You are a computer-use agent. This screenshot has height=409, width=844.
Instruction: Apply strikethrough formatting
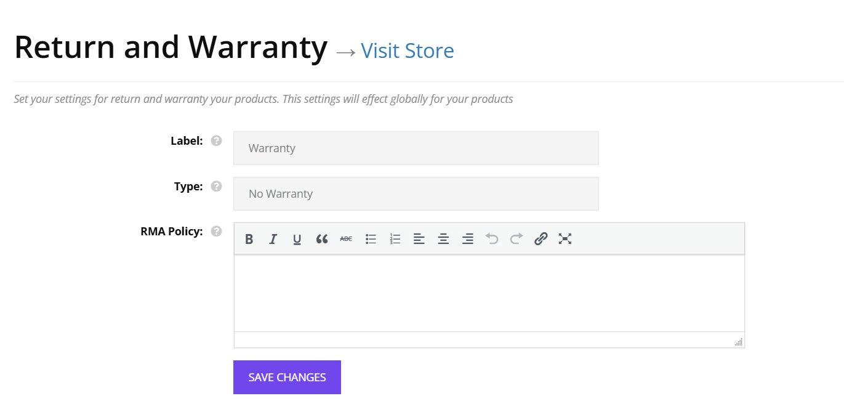pos(346,239)
